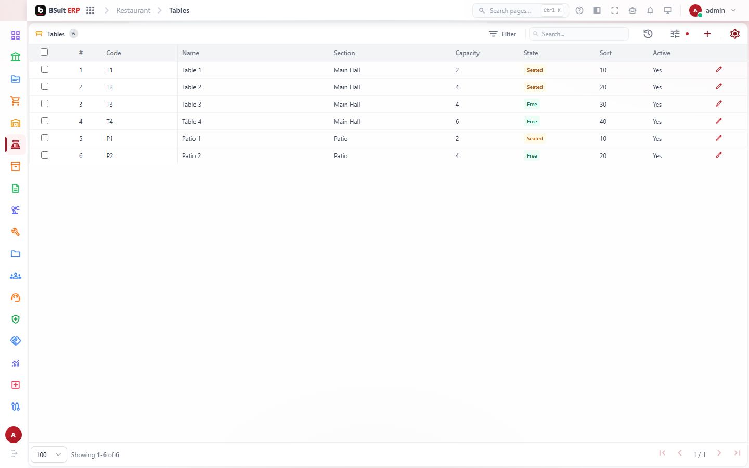Open the app launcher grid menu
The width and height of the screenshot is (749, 468).
90,10
